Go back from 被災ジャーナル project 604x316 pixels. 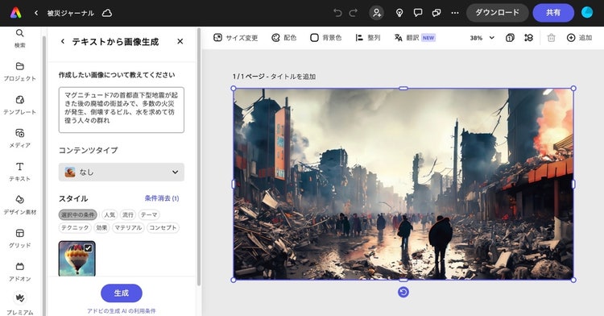click(36, 13)
